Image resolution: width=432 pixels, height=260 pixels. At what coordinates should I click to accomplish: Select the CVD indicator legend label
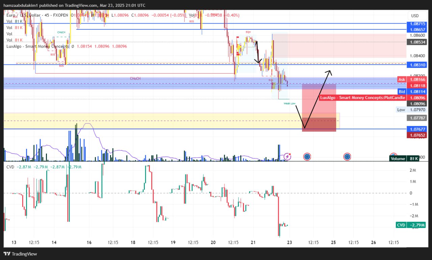coord(10,167)
